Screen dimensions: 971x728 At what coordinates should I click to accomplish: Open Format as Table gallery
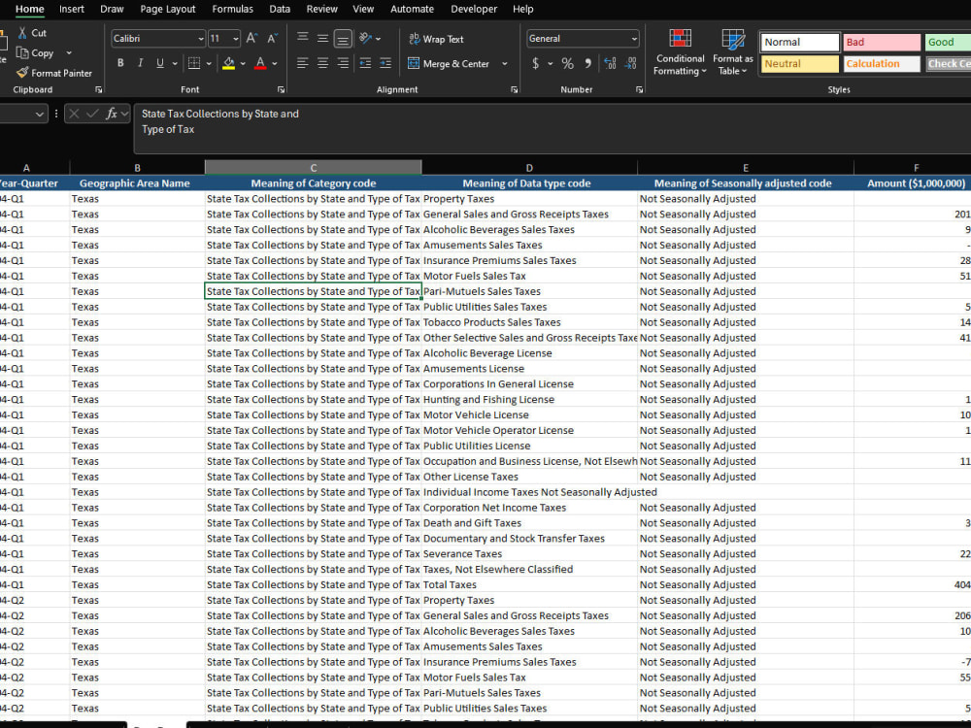point(732,52)
